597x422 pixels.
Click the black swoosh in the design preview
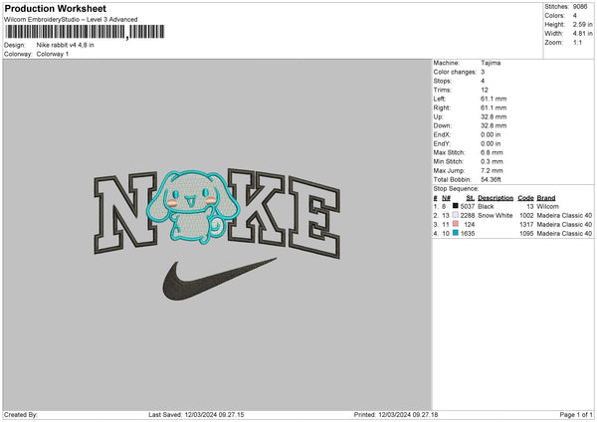tap(219, 279)
